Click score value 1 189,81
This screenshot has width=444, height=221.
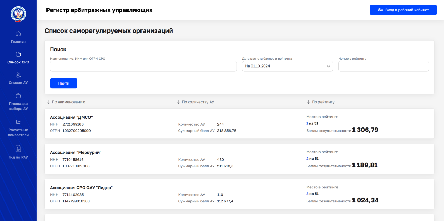pyautogui.click(x=365, y=165)
